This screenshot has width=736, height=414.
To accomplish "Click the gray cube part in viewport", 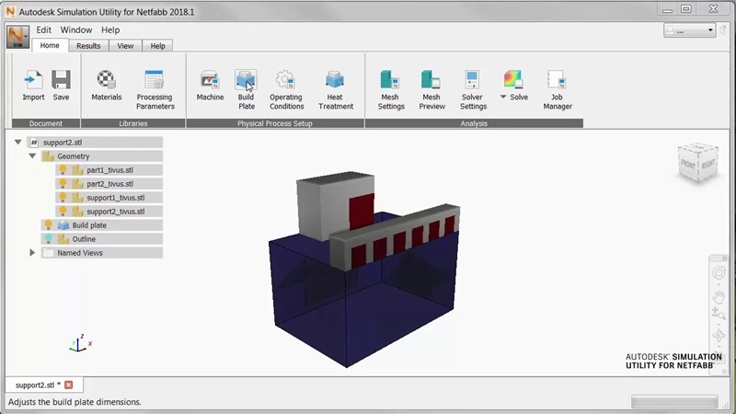I will pyautogui.click(x=321, y=206).
